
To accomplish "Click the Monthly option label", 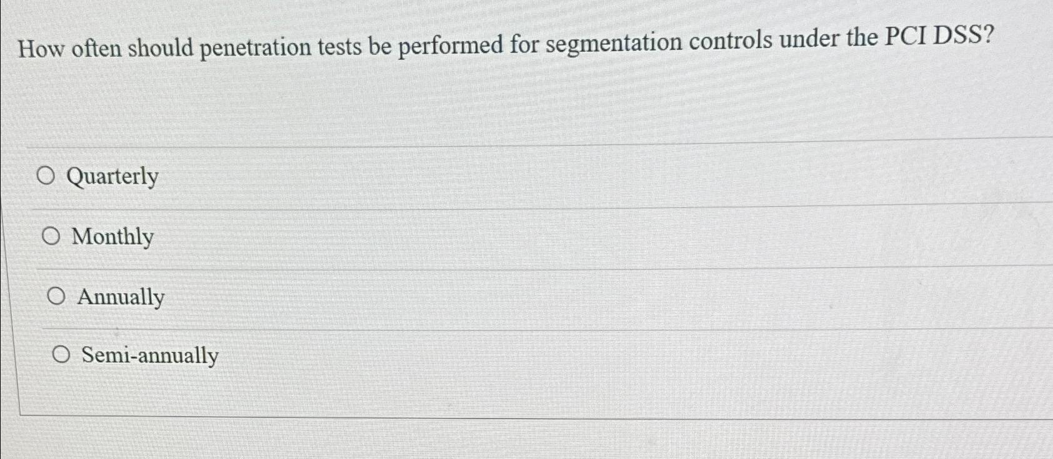I will click(112, 237).
